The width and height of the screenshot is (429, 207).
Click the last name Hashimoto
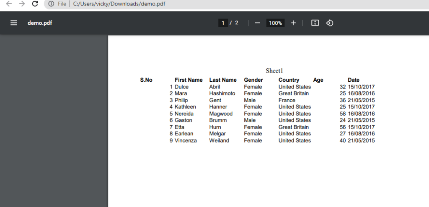(222, 93)
